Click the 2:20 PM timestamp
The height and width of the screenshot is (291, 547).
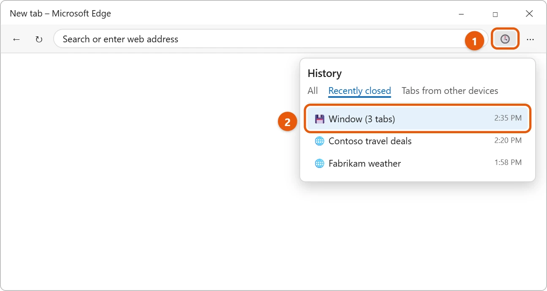(x=508, y=140)
